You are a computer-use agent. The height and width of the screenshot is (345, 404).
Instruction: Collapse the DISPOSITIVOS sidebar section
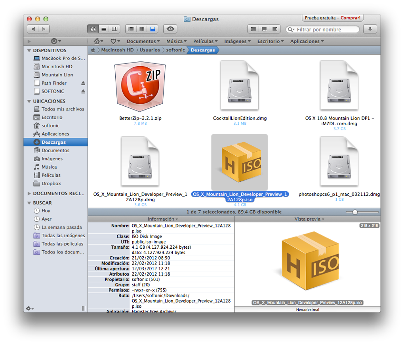pyautogui.click(x=29, y=51)
